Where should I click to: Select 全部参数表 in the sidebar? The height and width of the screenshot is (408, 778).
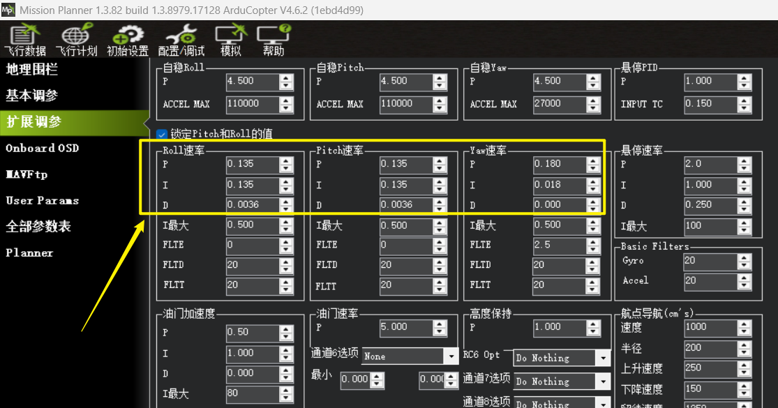[x=38, y=227]
